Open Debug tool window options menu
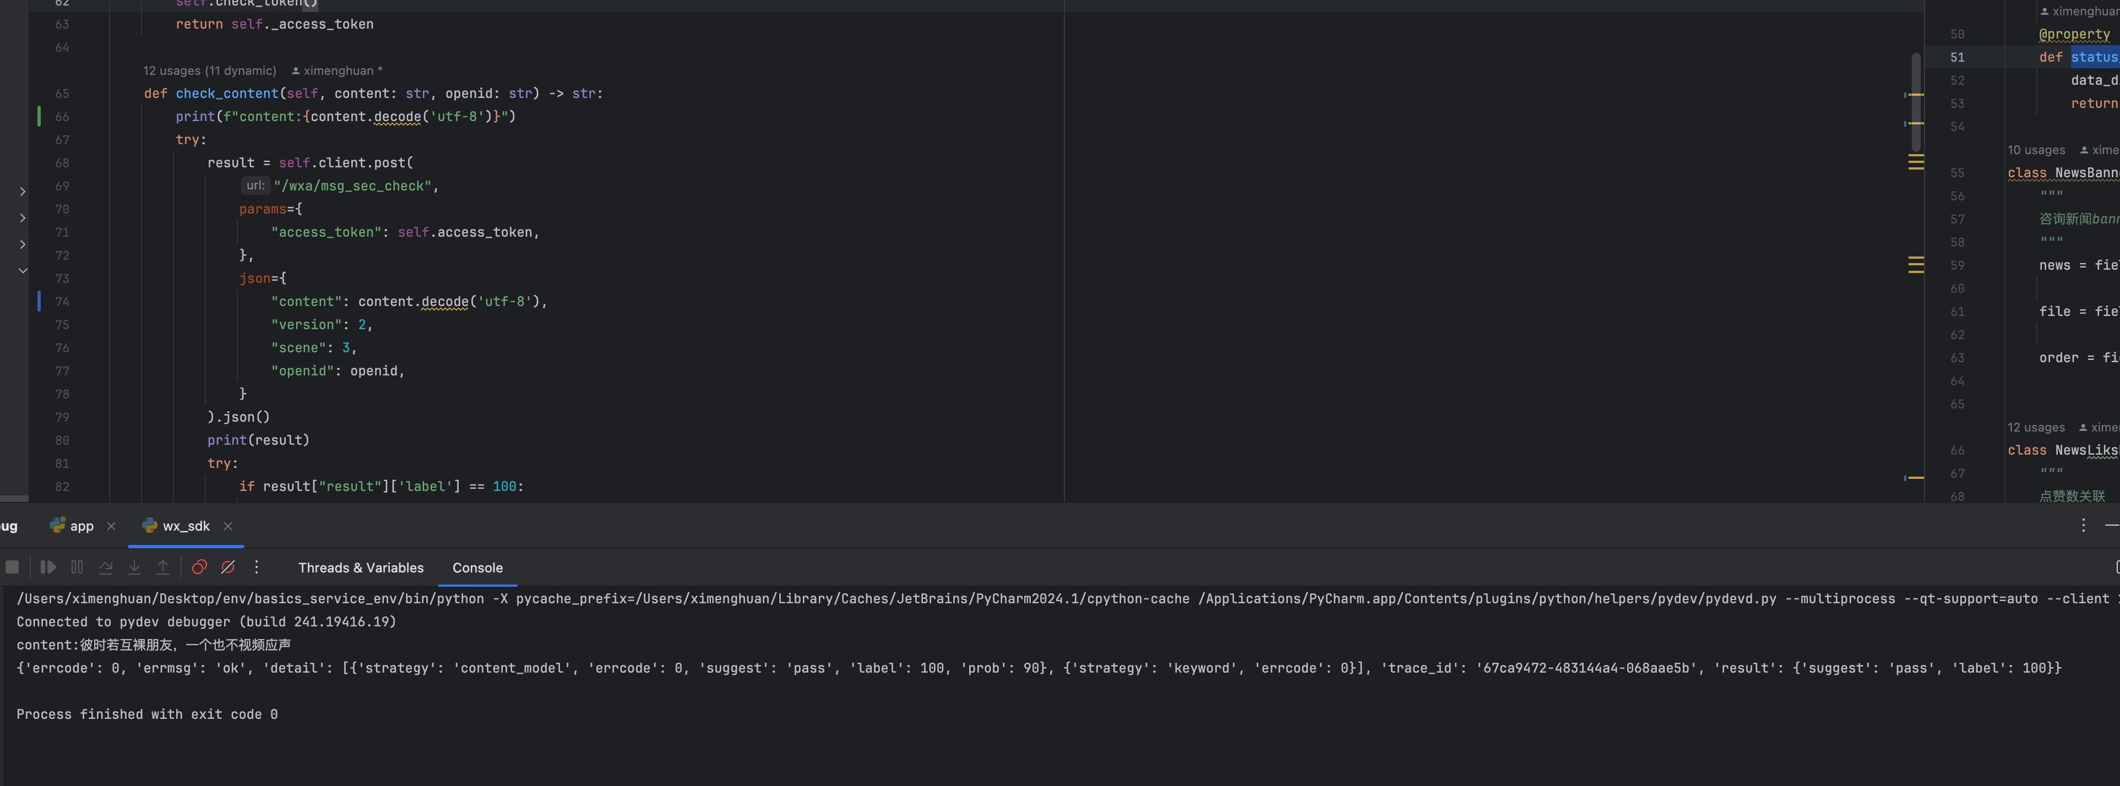The width and height of the screenshot is (2120, 786). [x=2083, y=525]
